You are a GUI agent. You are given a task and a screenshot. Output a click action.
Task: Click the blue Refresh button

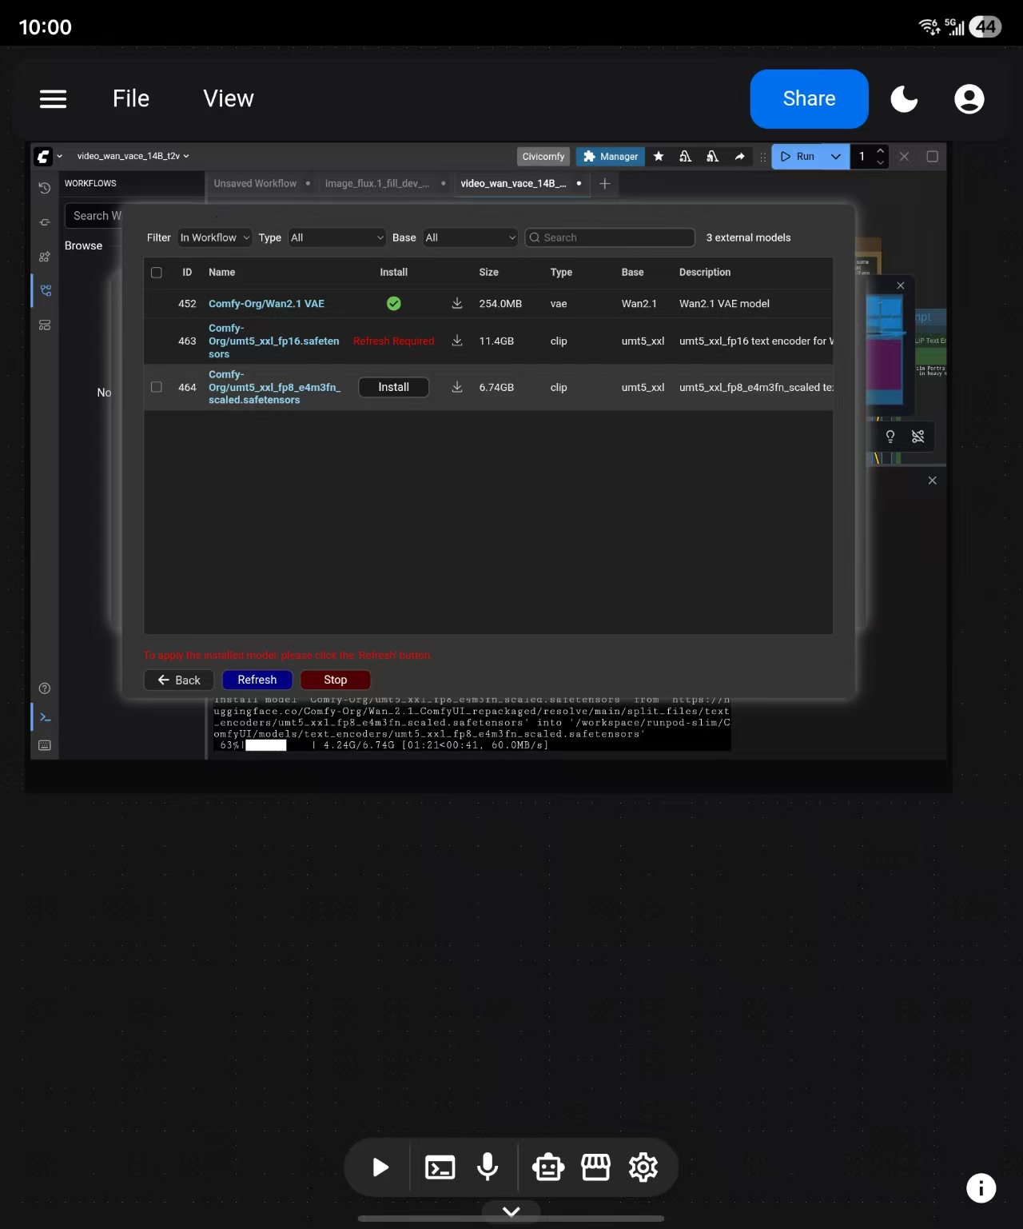(x=257, y=680)
